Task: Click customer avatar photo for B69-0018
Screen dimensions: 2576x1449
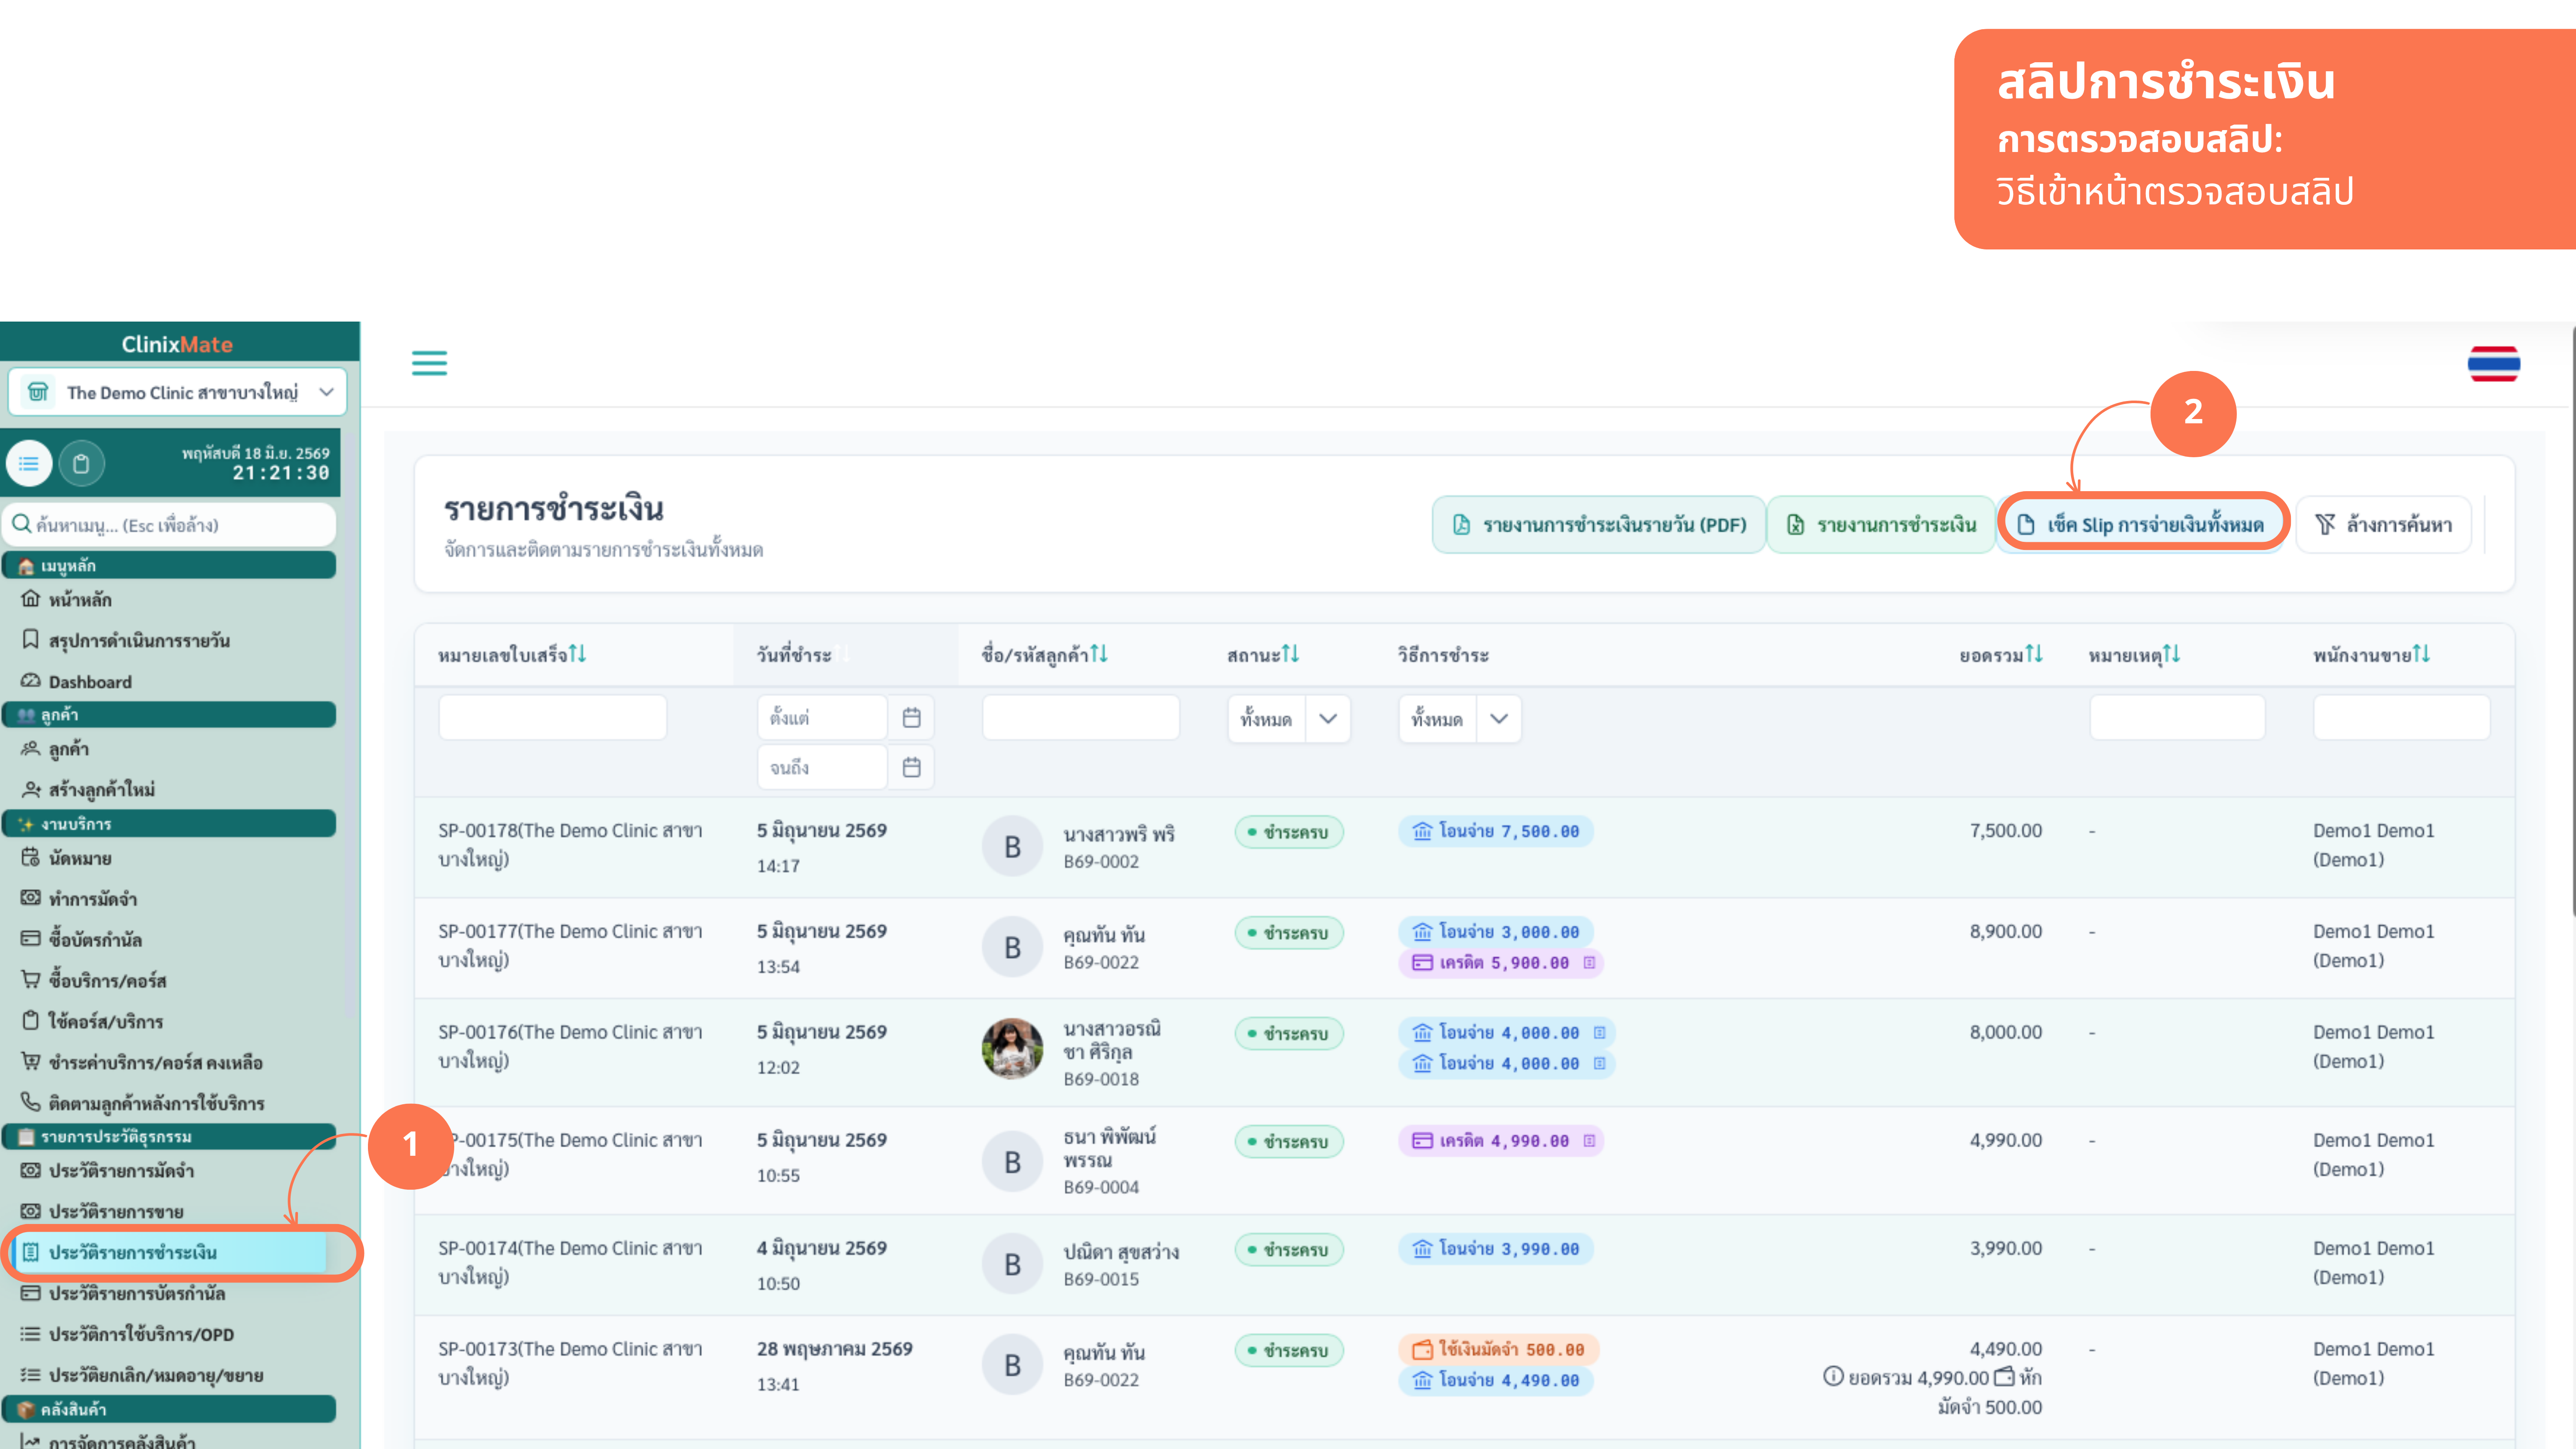Action: coord(1012,1049)
